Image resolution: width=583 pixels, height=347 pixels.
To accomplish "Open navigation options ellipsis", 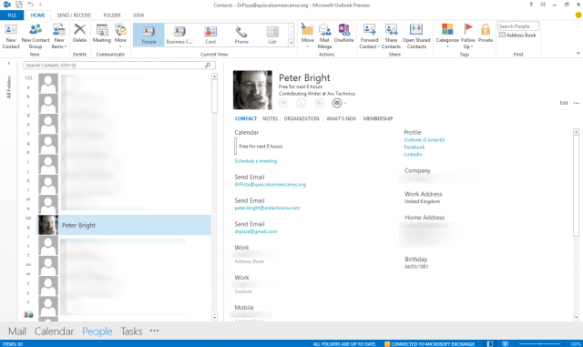I will [x=154, y=331].
